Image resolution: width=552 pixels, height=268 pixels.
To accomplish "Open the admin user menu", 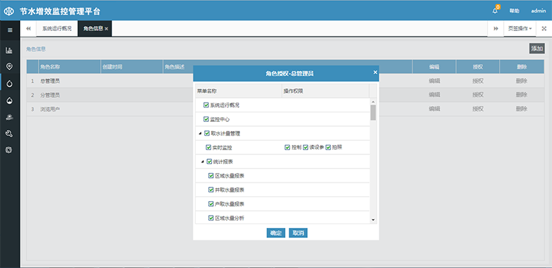I will click(538, 11).
